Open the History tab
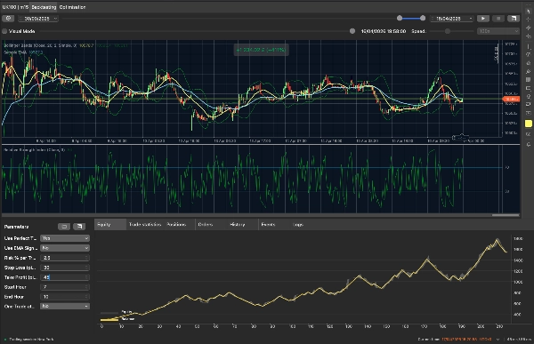This screenshot has height=344, width=534. click(238, 225)
